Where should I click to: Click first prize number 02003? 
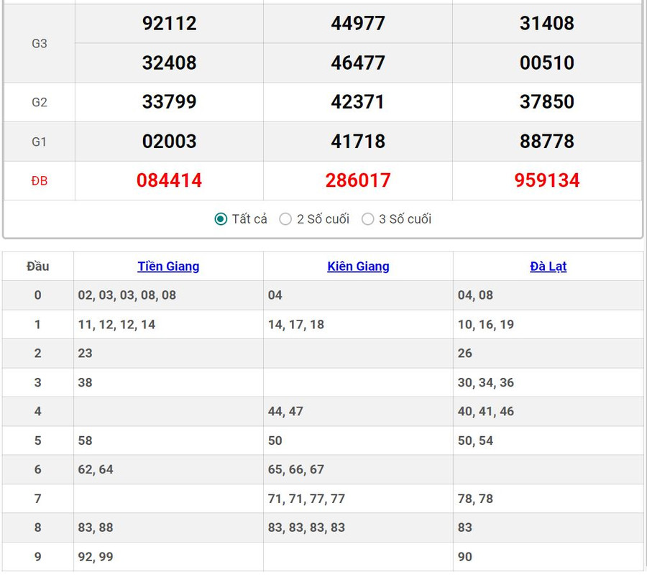click(169, 142)
